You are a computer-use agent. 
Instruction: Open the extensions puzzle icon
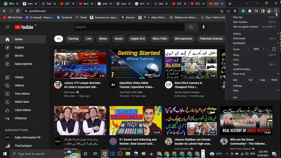click(250, 11)
